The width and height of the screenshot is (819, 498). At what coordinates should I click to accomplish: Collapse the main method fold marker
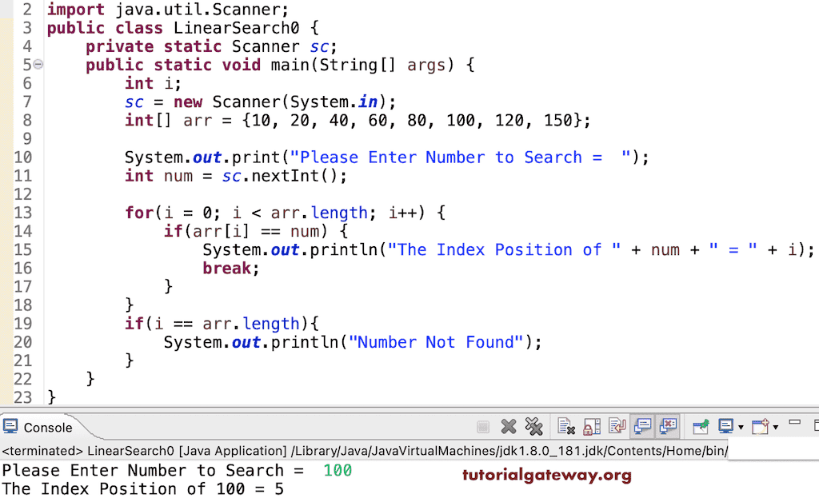tap(38, 64)
